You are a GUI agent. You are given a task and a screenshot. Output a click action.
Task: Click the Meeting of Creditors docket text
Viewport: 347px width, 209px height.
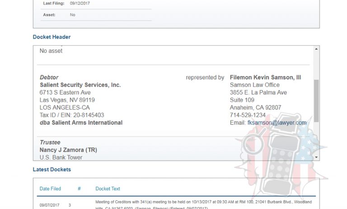click(x=204, y=205)
